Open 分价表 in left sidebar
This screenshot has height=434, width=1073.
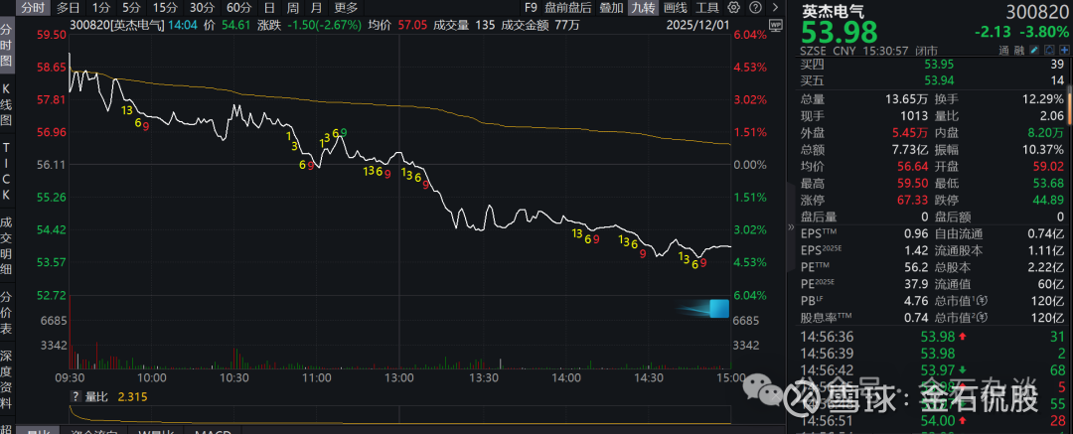click(6, 314)
